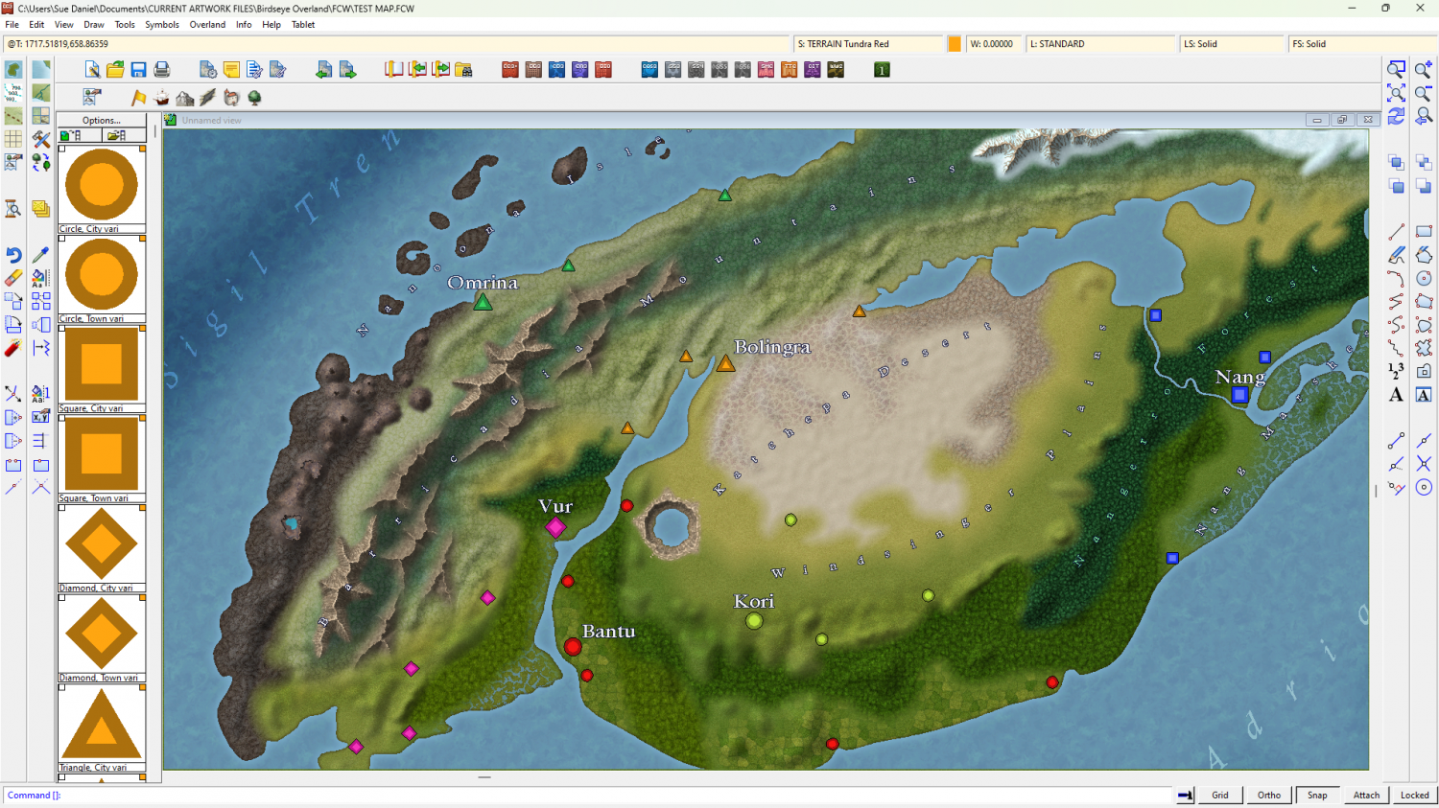The height and width of the screenshot is (808, 1439).
Task: Click the Redraw refresh arrows icon
Action: tap(1397, 116)
